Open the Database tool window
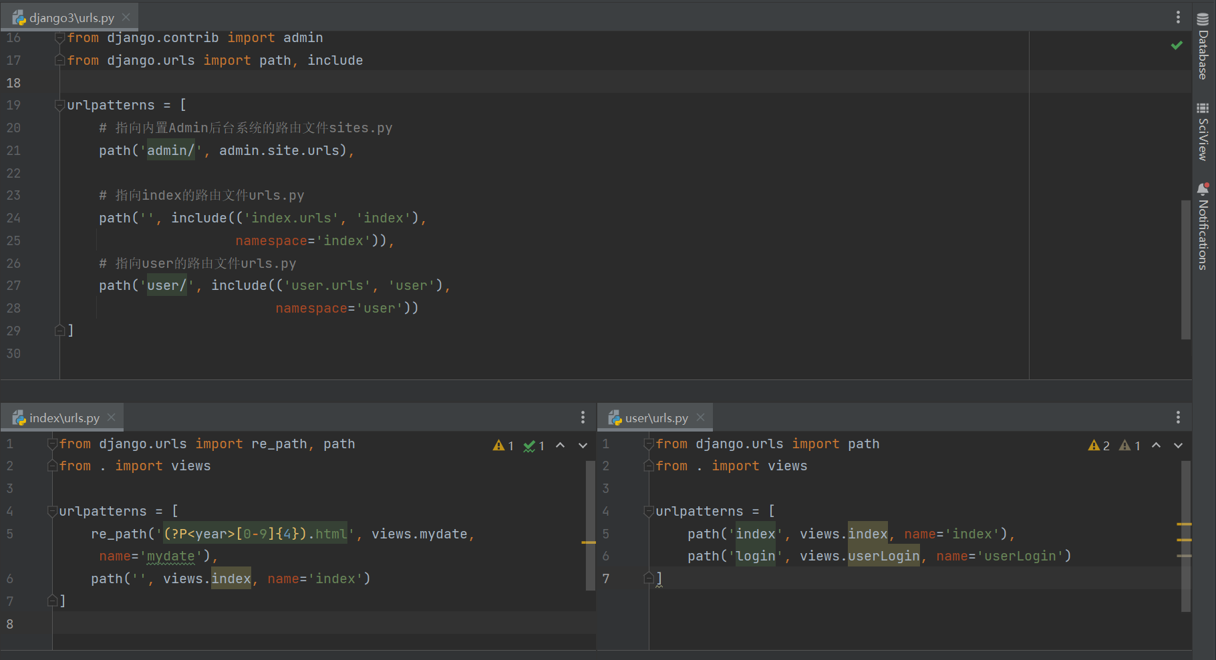Image resolution: width=1216 pixels, height=660 pixels. click(x=1203, y=47)
